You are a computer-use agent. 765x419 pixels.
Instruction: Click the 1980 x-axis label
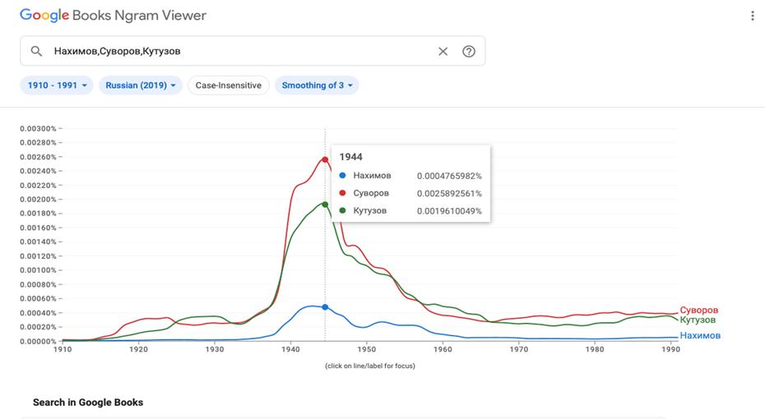[x=596, y=349]
